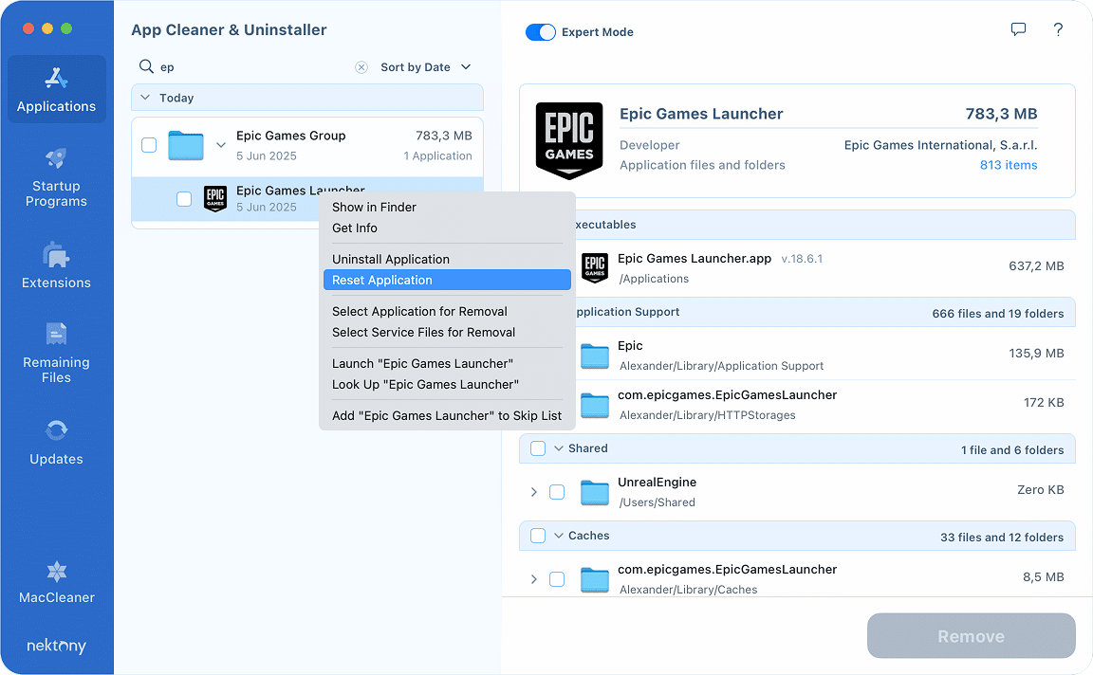This screenshot has height=675, width=1093.
Task: Click 33 files and 12 folders text
Action: [1002, 538]
